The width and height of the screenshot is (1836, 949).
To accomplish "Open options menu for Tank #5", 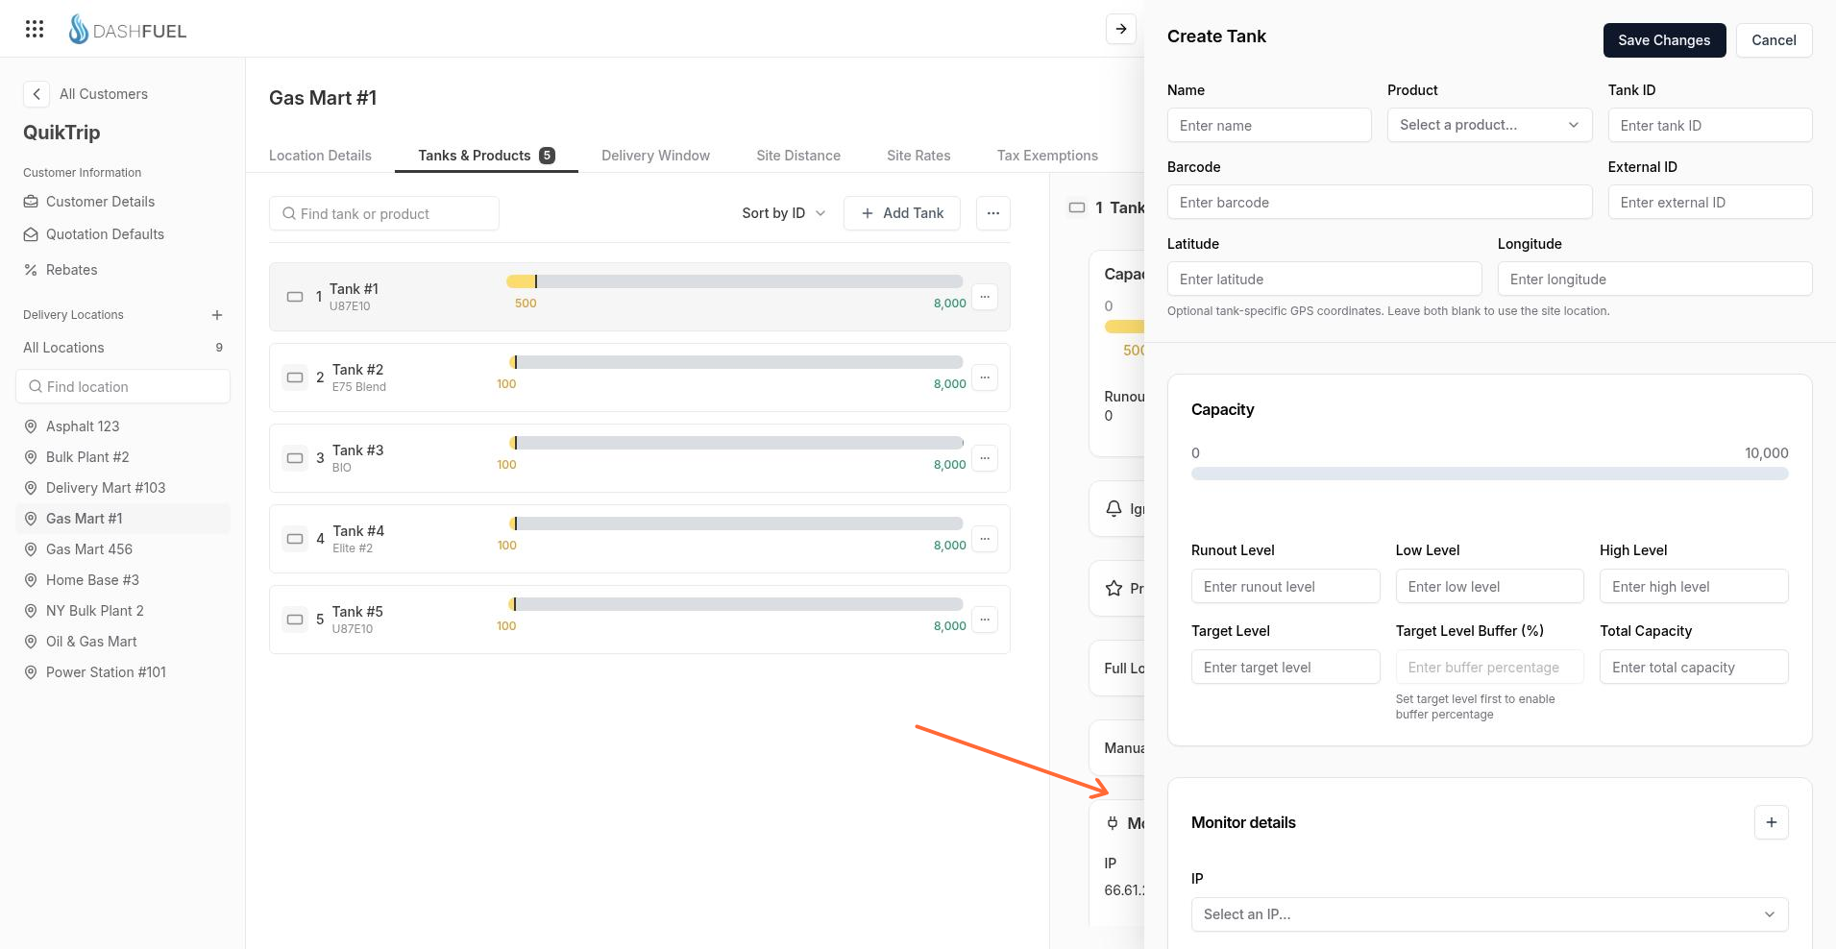I will (x=985, y=620).
